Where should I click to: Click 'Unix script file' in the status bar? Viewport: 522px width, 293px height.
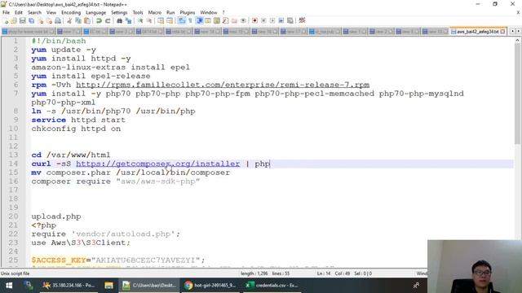tap(15, 273)
